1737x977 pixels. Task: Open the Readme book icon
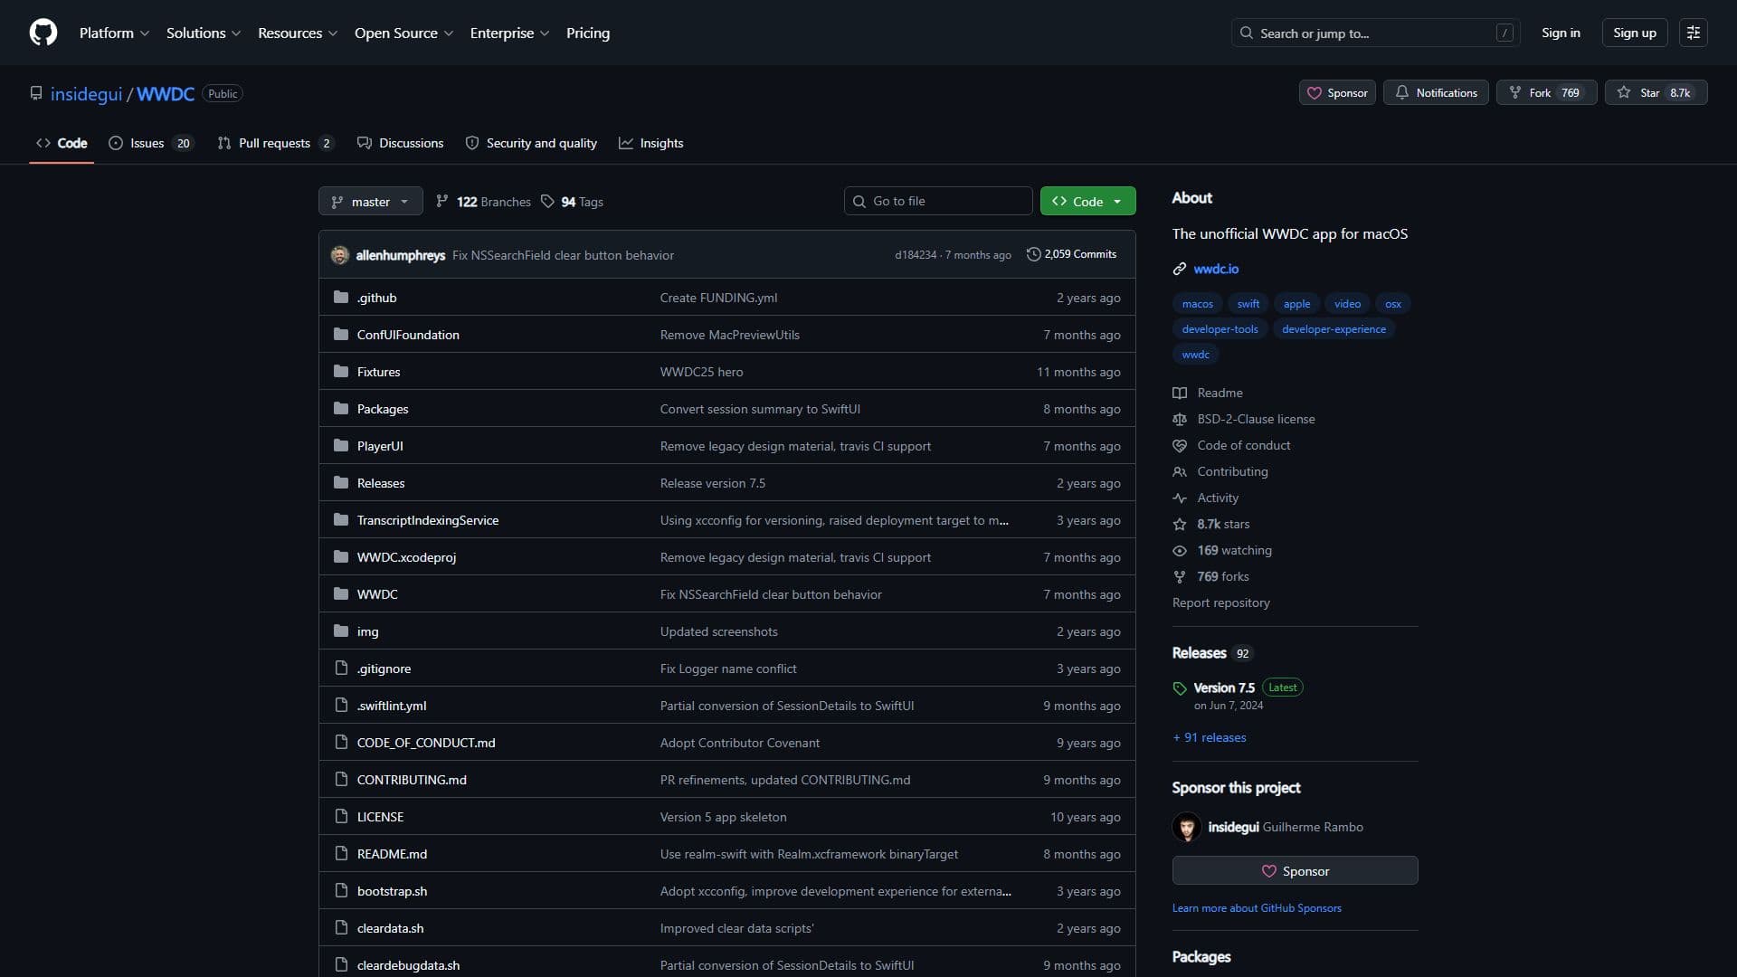(1180, 393)
